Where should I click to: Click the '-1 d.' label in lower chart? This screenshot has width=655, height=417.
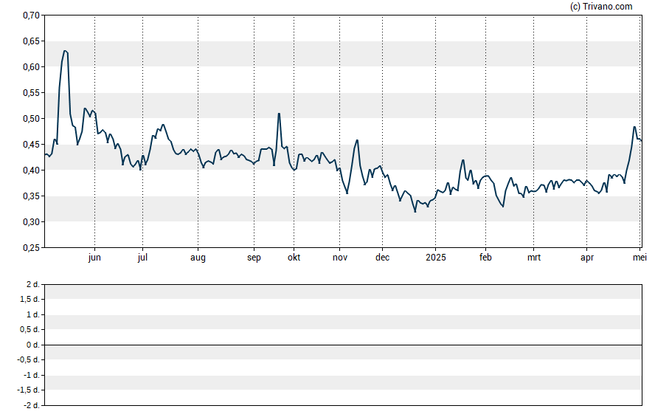(32, 375)
